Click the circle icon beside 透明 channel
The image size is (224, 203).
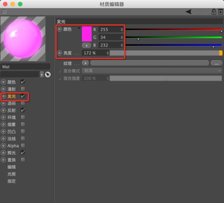3,103
